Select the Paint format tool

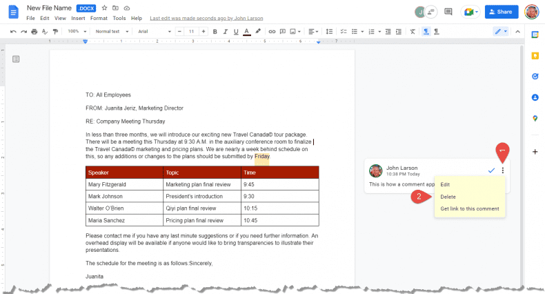click(55, 31)
